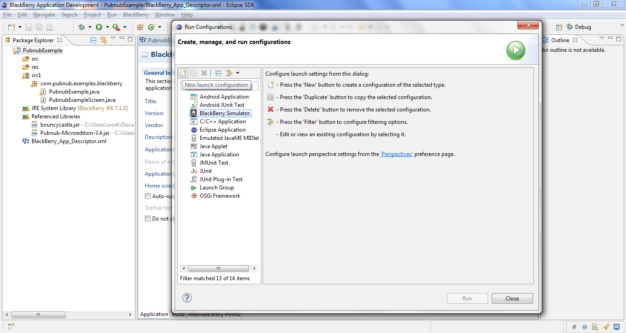
Task: Click the Debug bug icon in main toolbar
Action: point(82,27)
